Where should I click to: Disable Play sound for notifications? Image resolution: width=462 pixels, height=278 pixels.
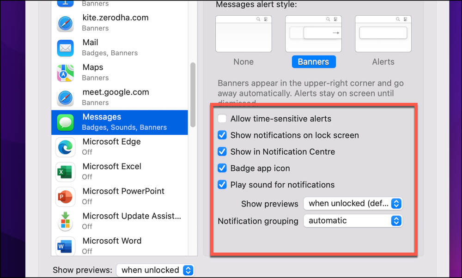click(222, 185)
